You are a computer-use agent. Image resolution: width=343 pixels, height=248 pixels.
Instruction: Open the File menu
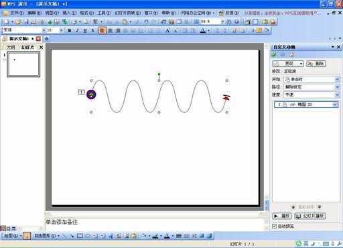[x=17, y=13]
